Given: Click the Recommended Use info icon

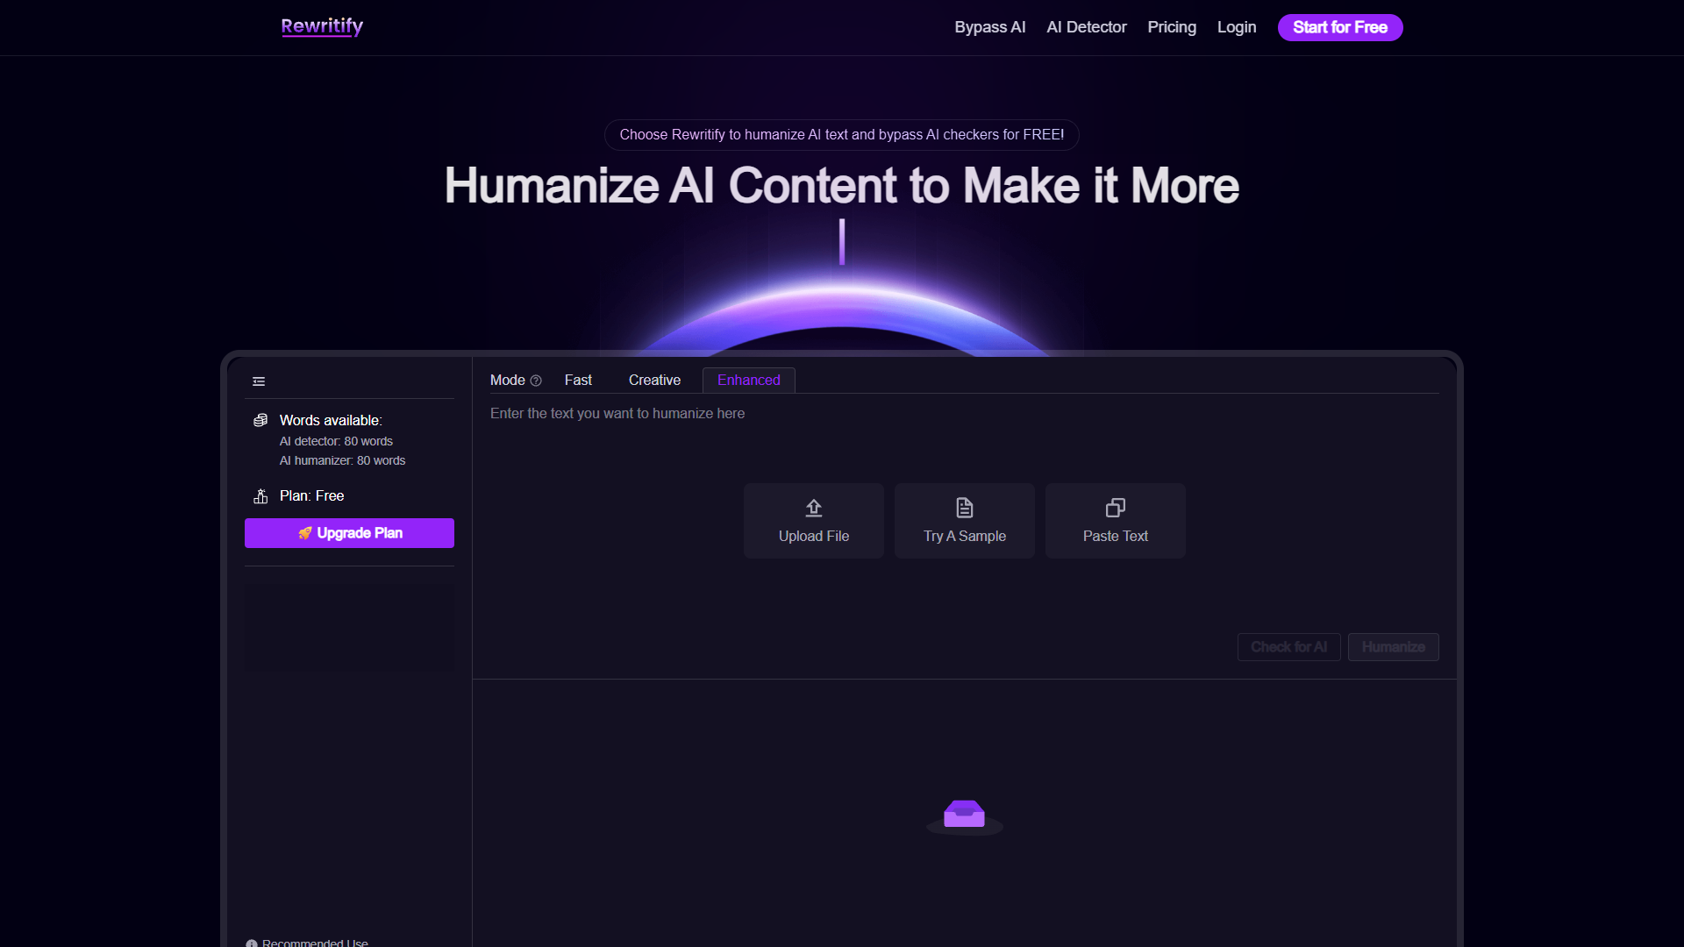Looking at the screenshot, I should pos(252,943).
